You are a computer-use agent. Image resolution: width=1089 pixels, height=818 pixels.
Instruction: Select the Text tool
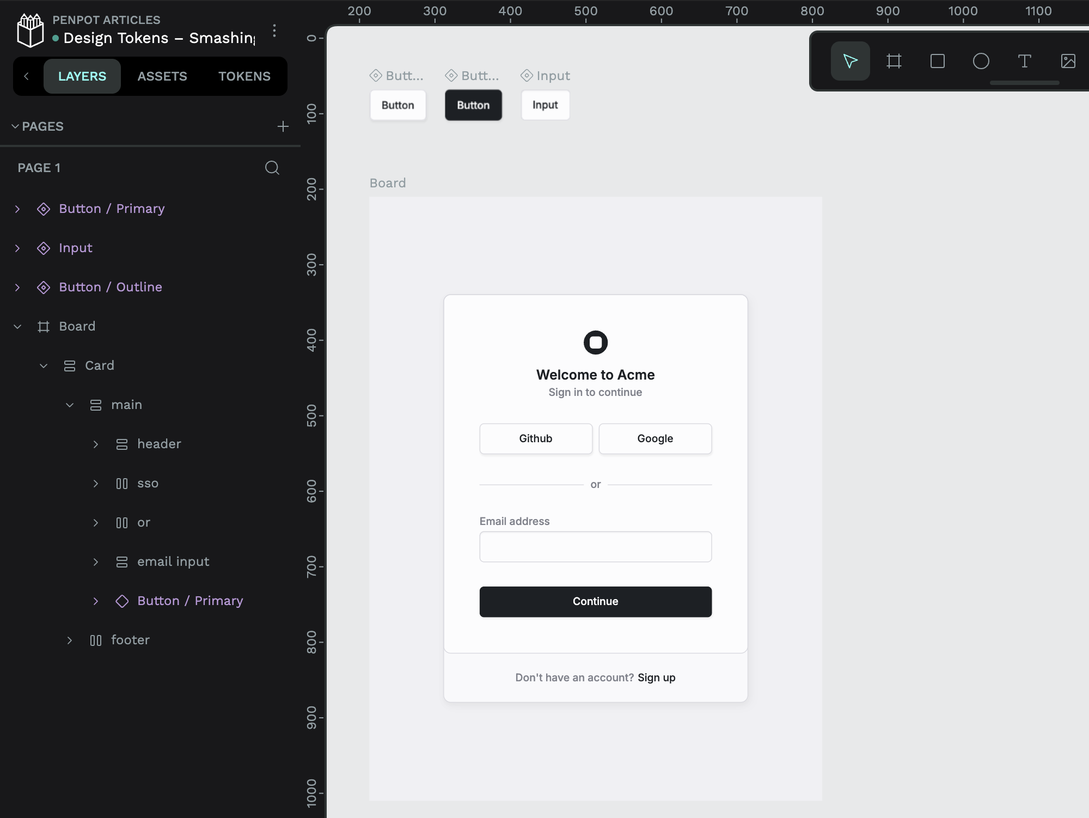point(1024,61)
